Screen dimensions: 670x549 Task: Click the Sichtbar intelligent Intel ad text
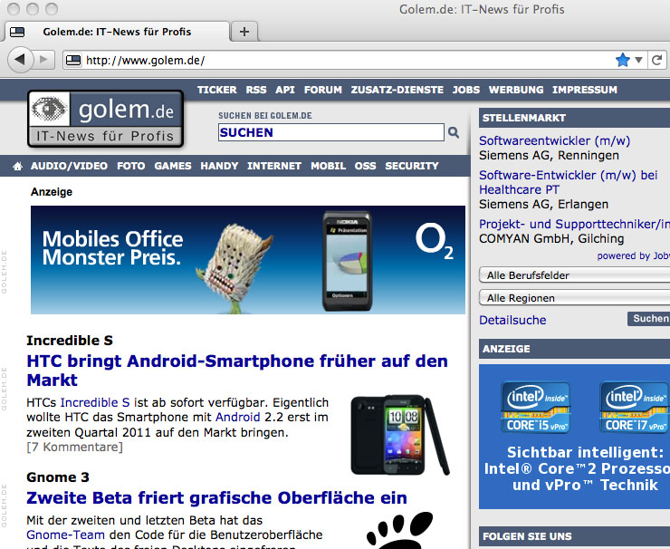577,468
